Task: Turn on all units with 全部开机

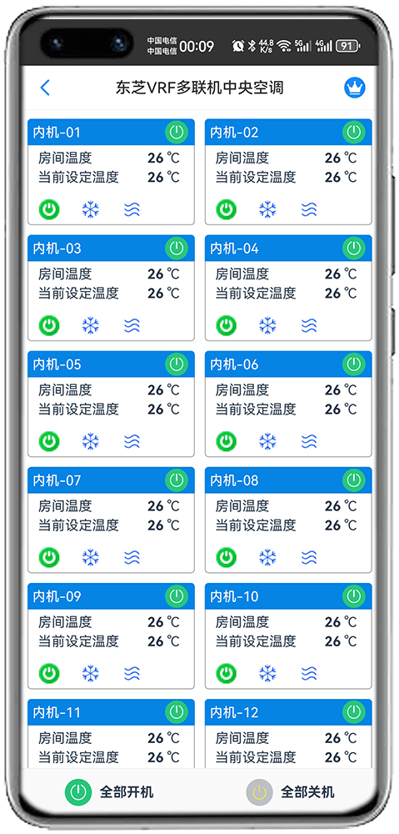Action: point(109,792)
